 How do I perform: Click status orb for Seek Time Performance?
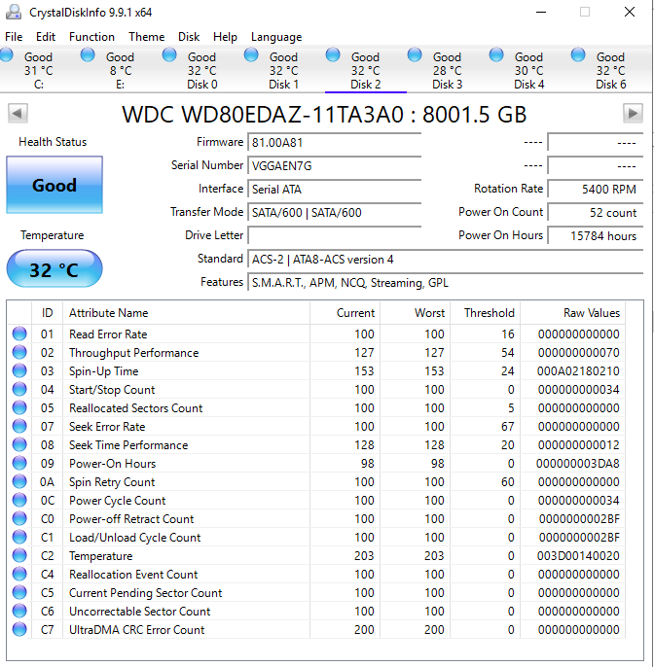click(19, 445)
